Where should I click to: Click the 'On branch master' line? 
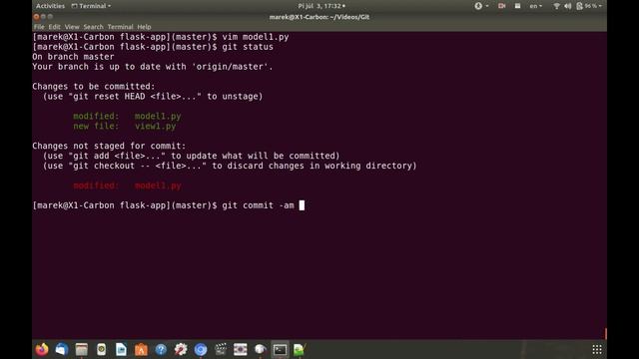point(73,57)
